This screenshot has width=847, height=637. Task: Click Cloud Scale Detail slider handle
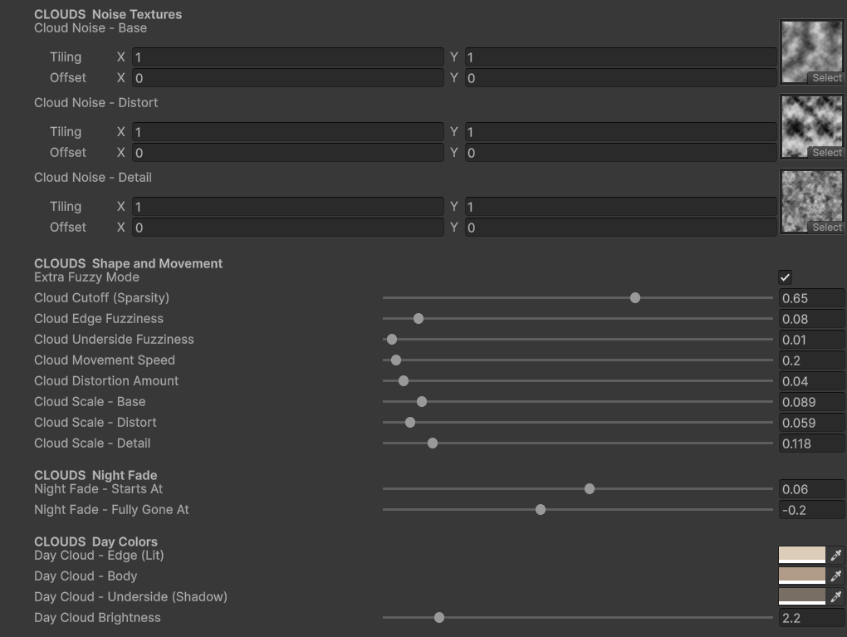[x=432, y=443]
